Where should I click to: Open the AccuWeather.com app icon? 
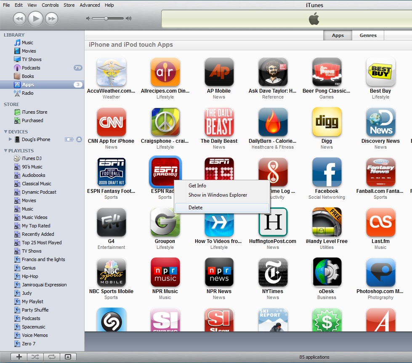112,72
